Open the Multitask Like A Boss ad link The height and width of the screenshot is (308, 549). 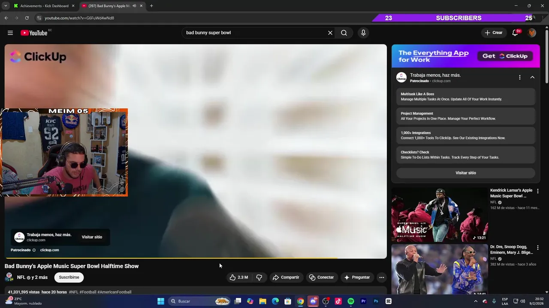[466, 97]
